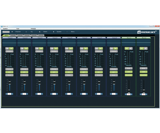
Task: Open the Tool menu
Action: (18, 28)
